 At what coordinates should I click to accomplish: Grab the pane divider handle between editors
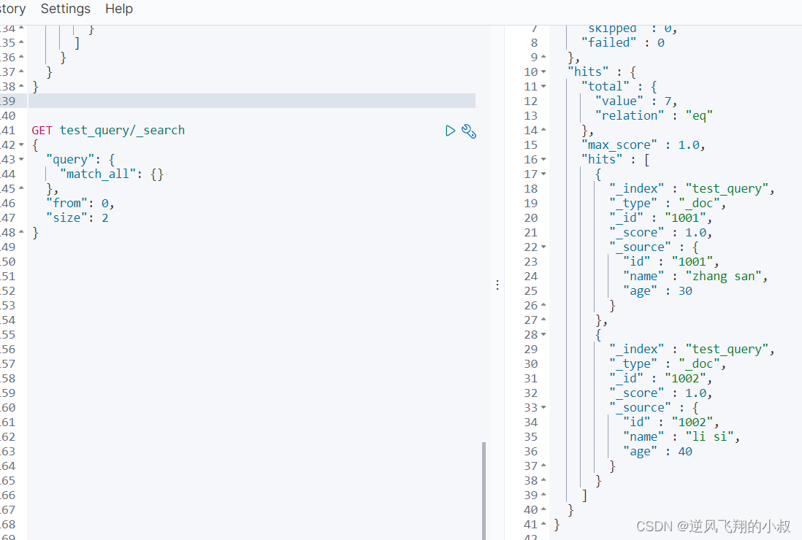497,285
